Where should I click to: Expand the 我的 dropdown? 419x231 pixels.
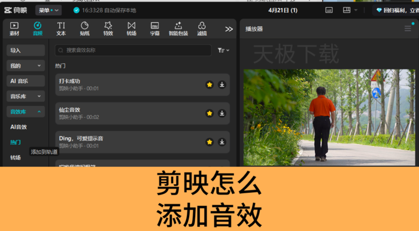click(26, 66)
